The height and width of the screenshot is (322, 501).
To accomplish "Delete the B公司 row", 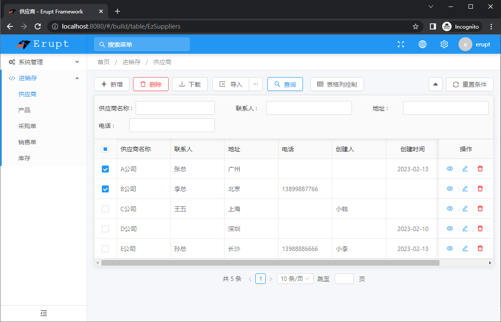I will click(480, 189).
